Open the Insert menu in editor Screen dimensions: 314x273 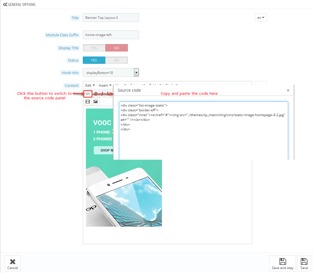point(105,85)
